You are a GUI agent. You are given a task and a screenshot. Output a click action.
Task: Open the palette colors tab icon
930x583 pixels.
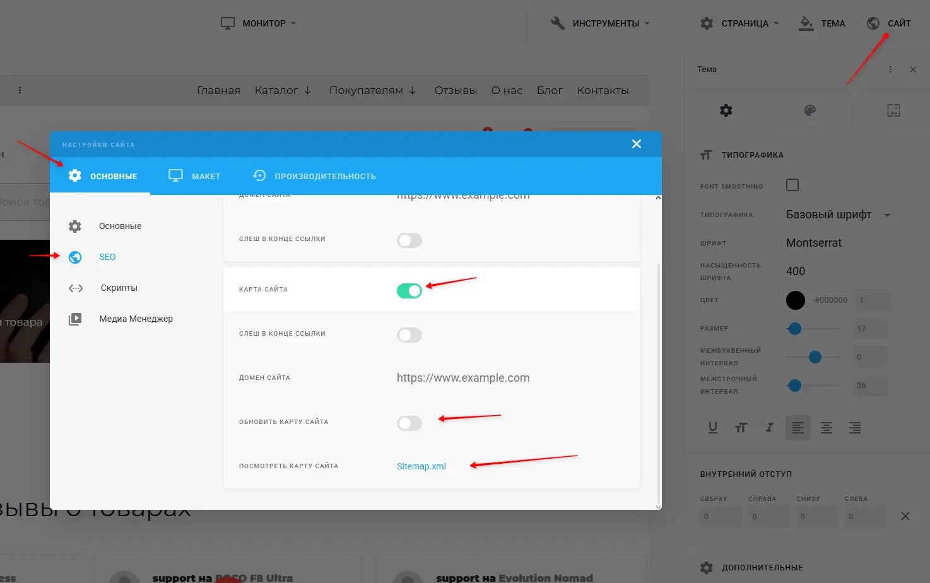pyautogui.click(x=809, y=110)
